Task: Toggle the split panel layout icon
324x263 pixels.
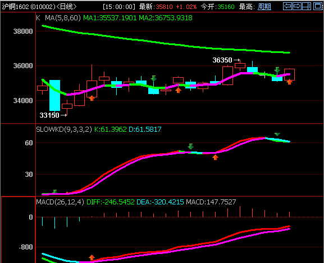Action: [307, 6]
